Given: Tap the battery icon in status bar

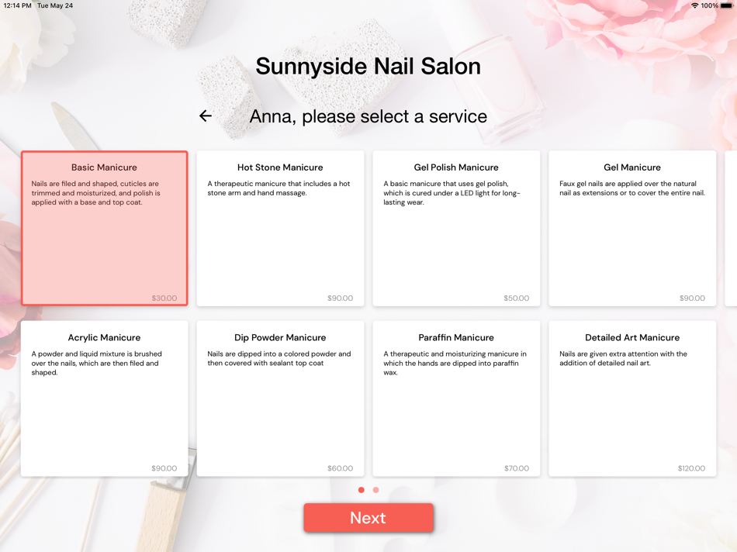Looking at the screenshot, I should coord(727,5).
